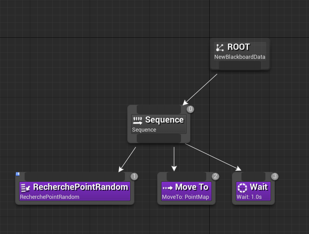Click the blue blueprint icon on RecherchePointRandom

click(x=18, y=174)
